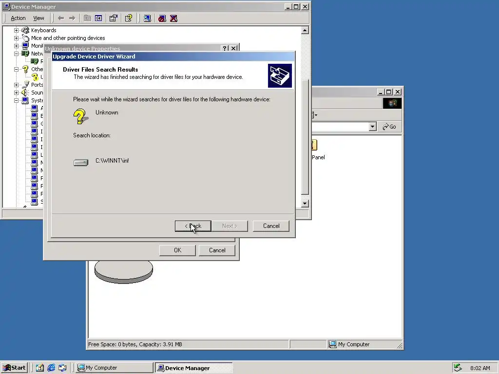This screenshot has height=374, width=499.
Task: Collapse the Network adapters tree node
Action: pos(16,54)
